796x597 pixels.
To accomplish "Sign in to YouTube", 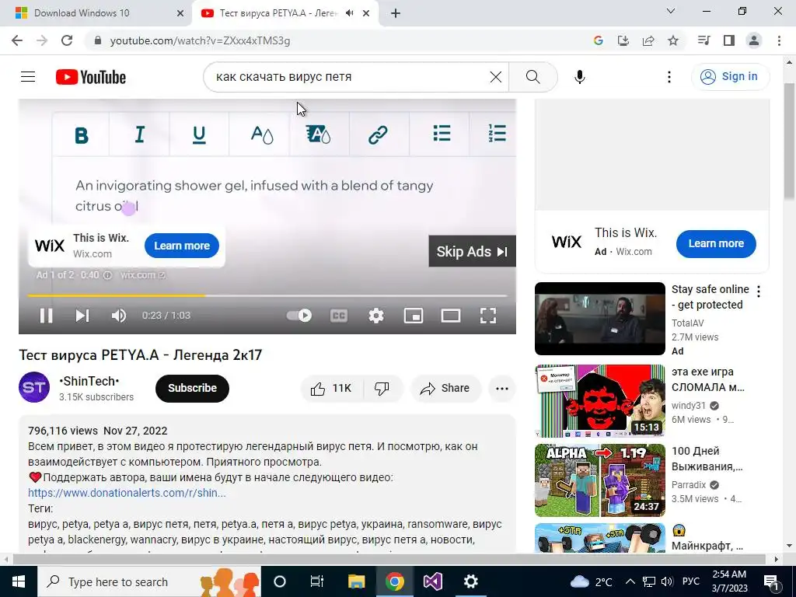I will pyautogui.click(x=730, y=77).
